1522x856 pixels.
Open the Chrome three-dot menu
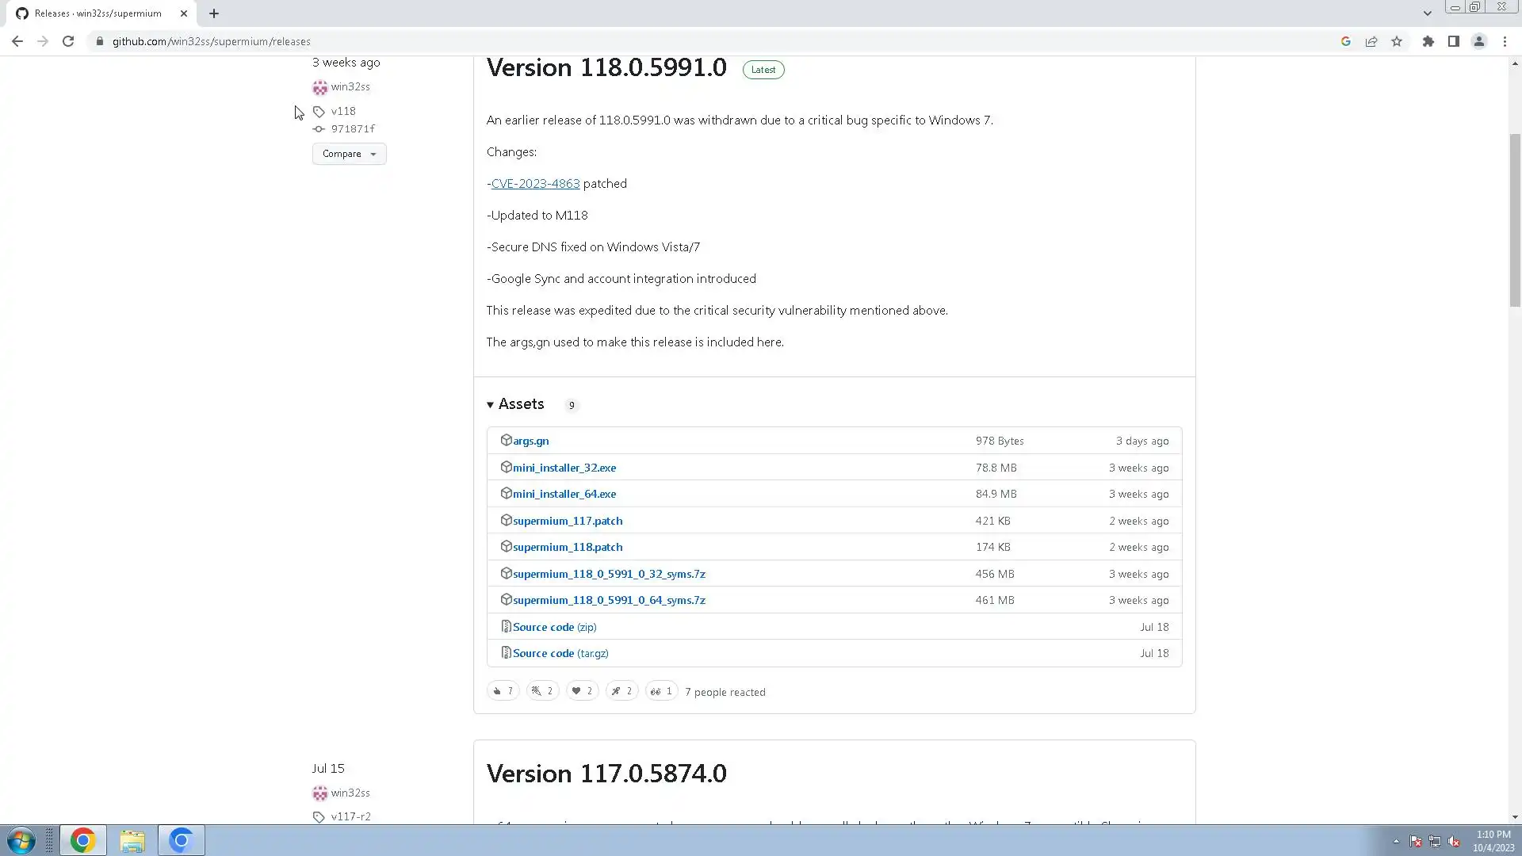point(1505,41)
